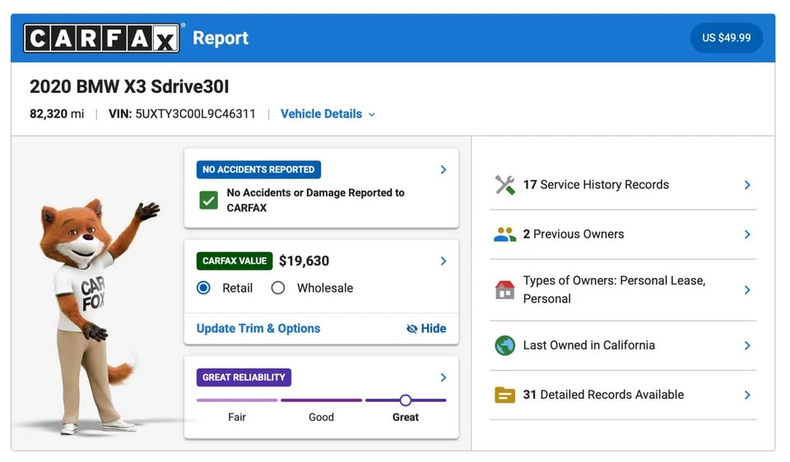Viewport: 790px width, 462px height.
Task: Click the 82,320 mi mileage text
Action: [x=57, y=113]
